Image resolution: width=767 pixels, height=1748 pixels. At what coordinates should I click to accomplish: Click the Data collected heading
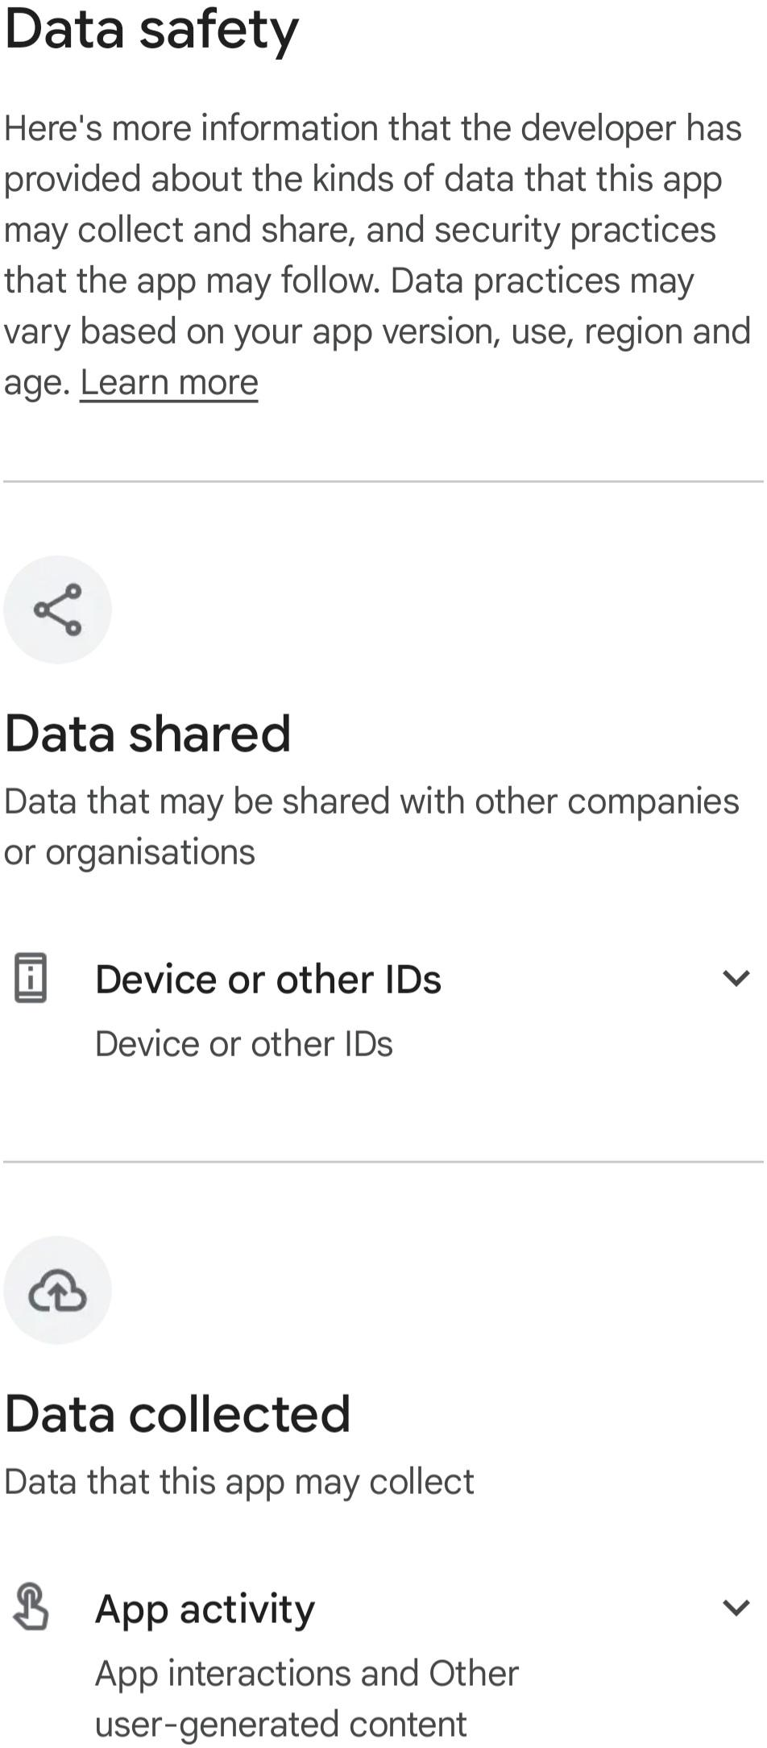[x=177, y=1414]
